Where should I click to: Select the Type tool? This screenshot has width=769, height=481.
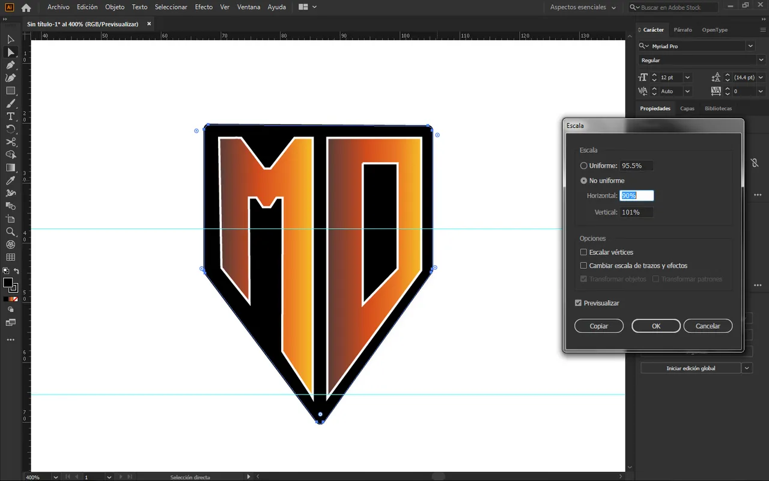click(11, 116)
